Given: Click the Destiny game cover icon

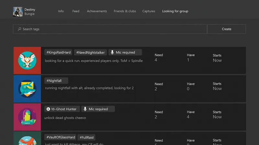Looking at the screenshot, I should click(17, 12).
